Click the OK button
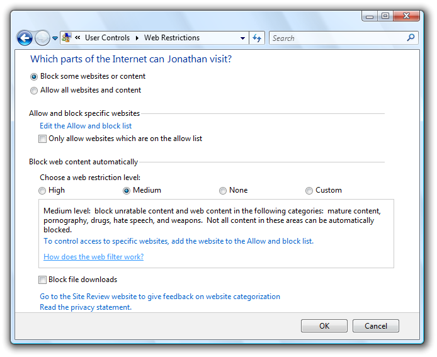The height and width of the screenshot is (357, 437). (x=324, y=326)
